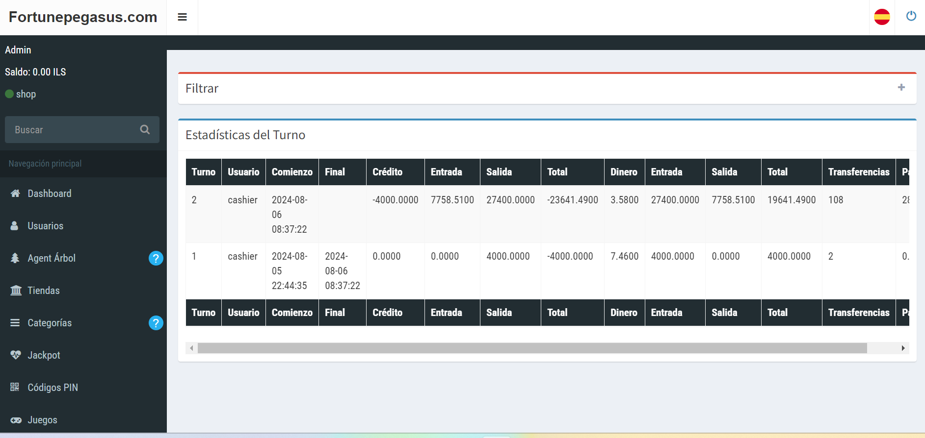The width and height of the screenshot is (925, 438).
Task: Click the Códigos PIN QR icon
Action: tap(15, 388)
